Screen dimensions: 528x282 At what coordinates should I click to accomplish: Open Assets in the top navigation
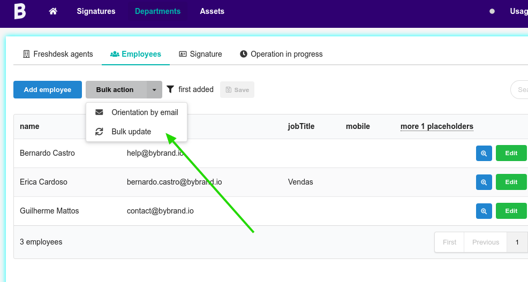(212, 11)
